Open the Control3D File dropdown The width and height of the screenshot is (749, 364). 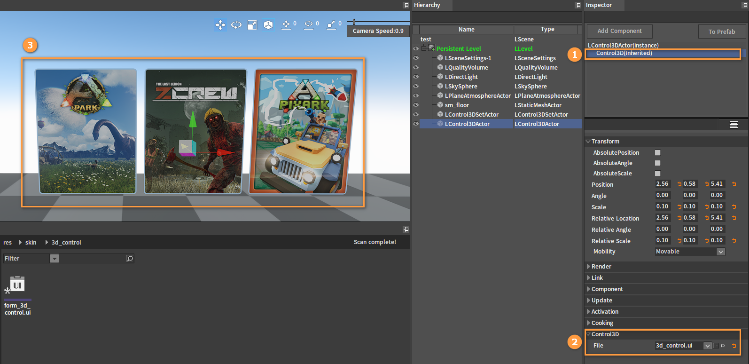[708, 346]
